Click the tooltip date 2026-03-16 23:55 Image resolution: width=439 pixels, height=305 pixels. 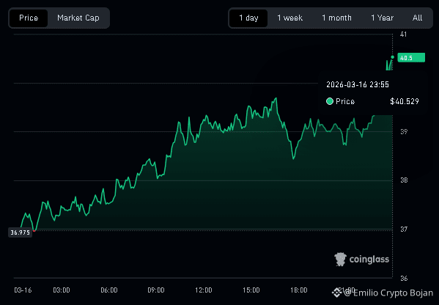358,84
